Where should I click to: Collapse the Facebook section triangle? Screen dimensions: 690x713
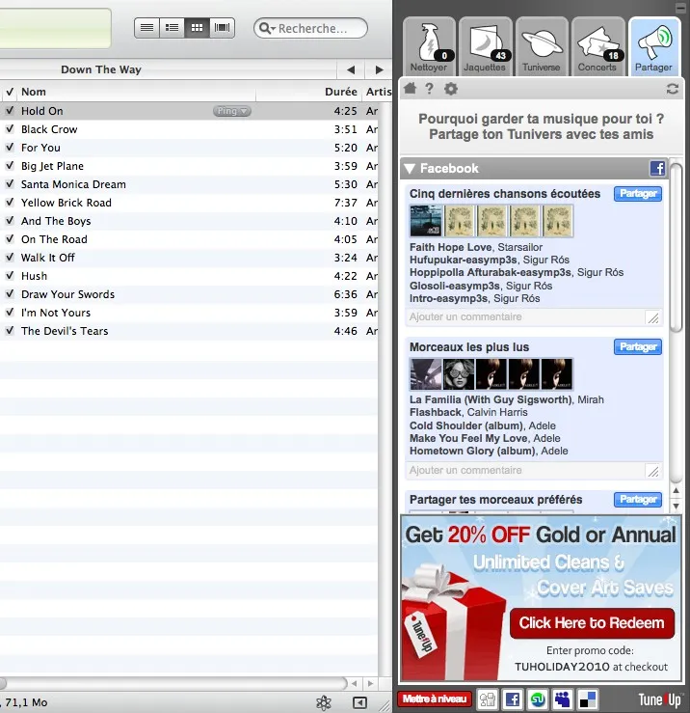(x=410, y=169)
